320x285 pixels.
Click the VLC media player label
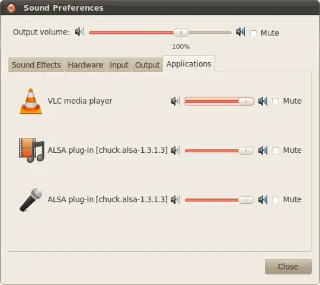pyautogui.click(x=80, y=101)
